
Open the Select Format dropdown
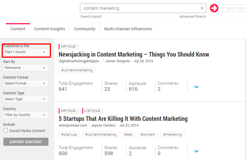(26, 83)
